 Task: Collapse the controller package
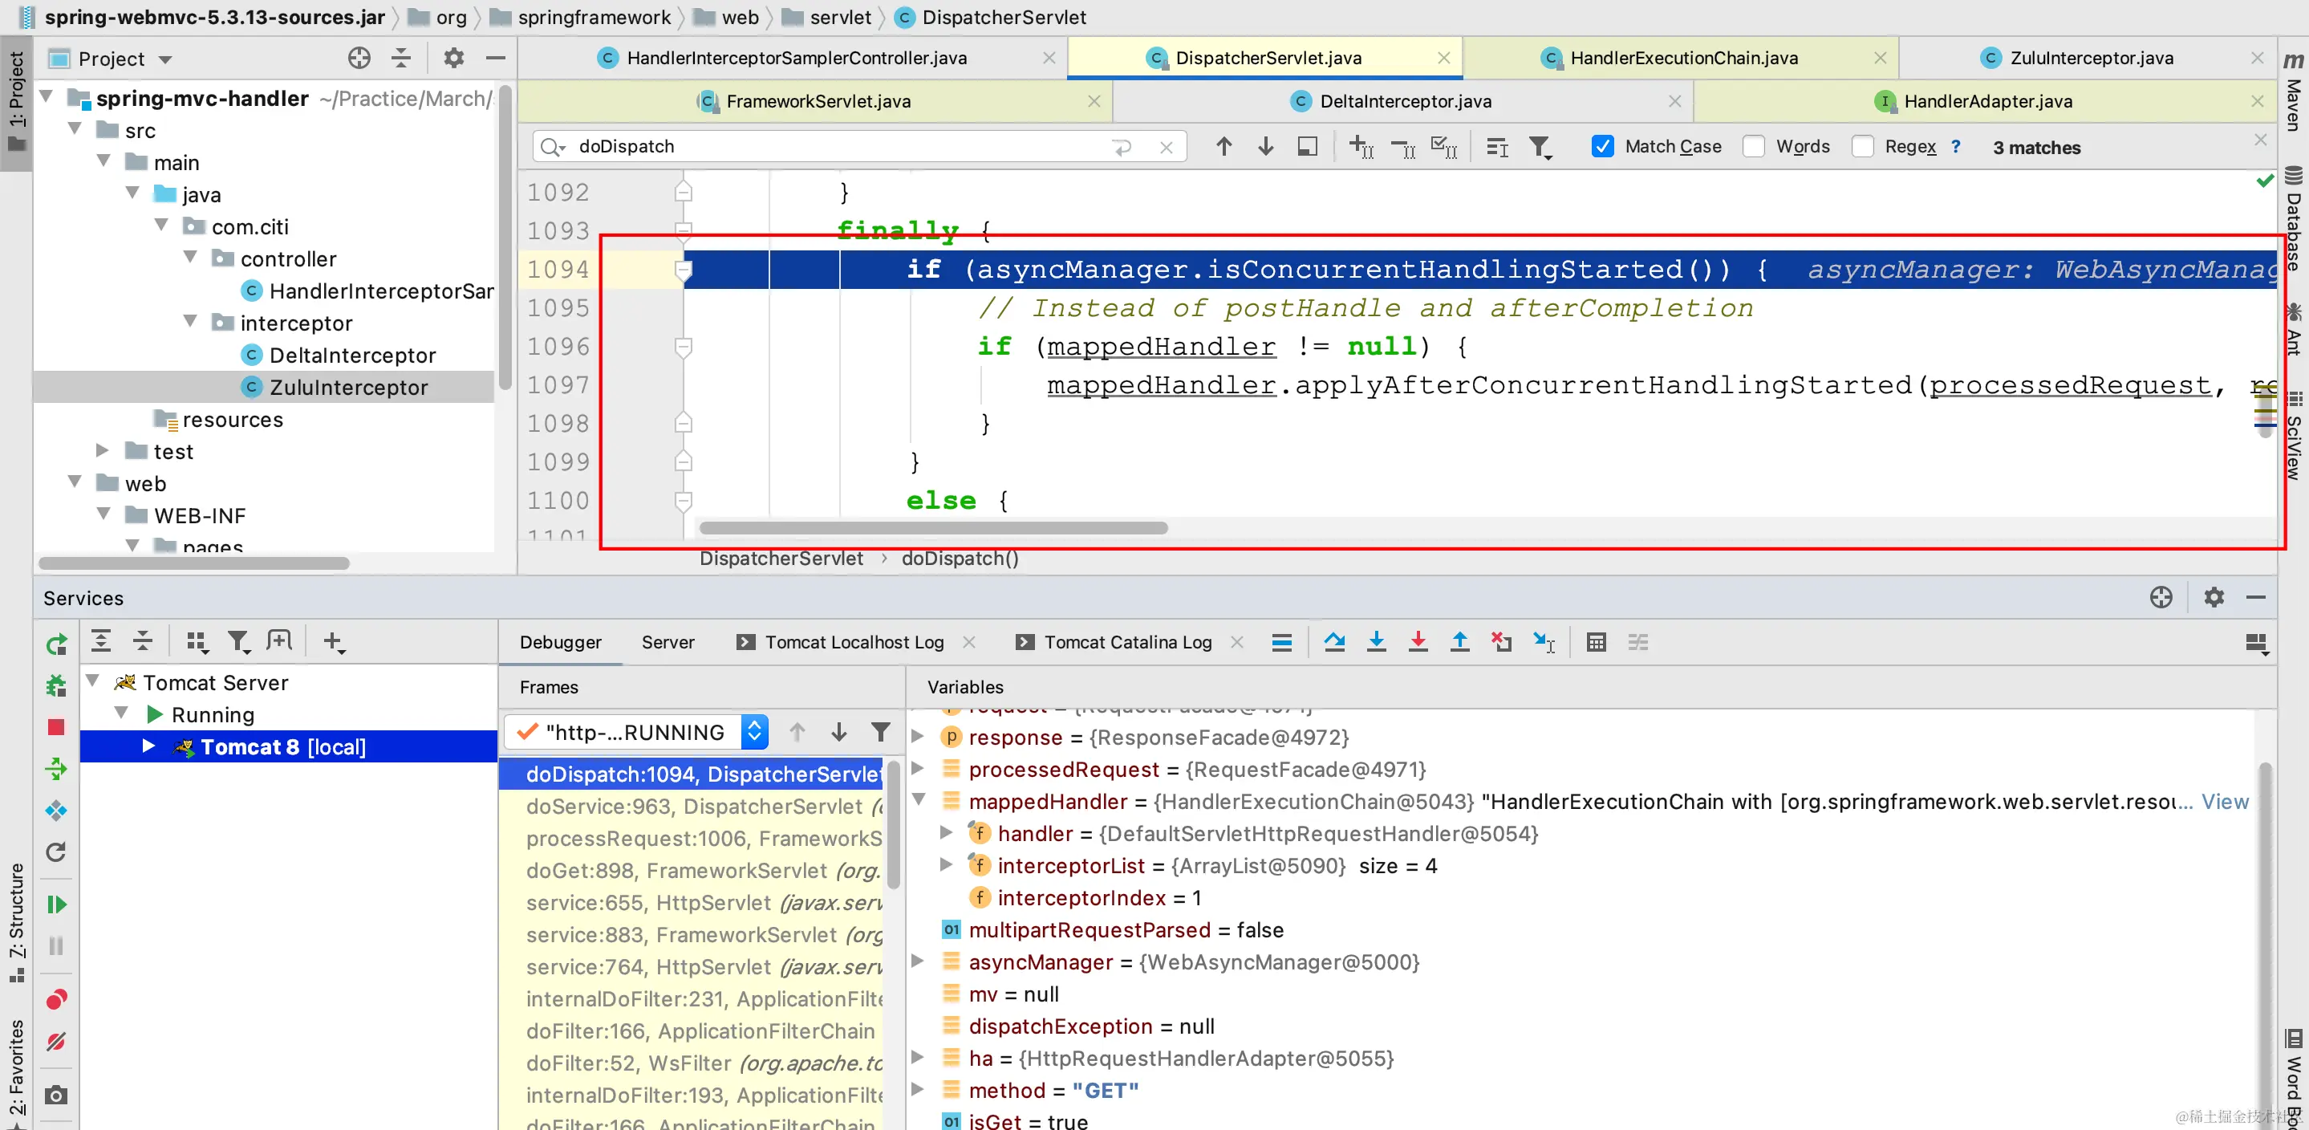[191, 258]
